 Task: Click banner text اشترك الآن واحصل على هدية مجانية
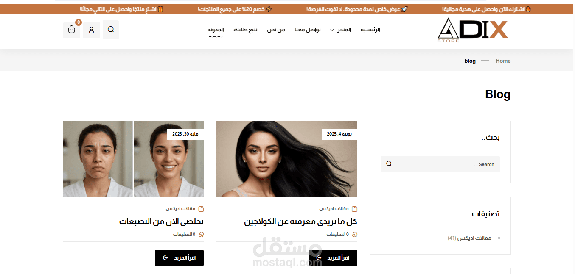[486, 9]
